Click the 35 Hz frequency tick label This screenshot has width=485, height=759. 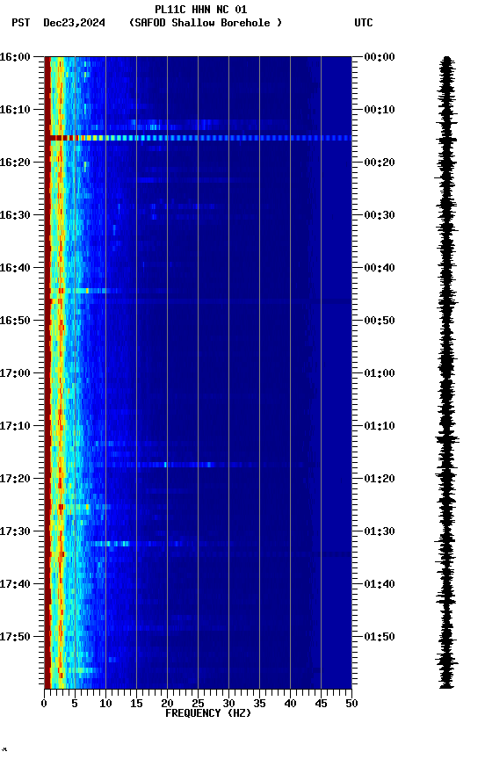[259, 704]
